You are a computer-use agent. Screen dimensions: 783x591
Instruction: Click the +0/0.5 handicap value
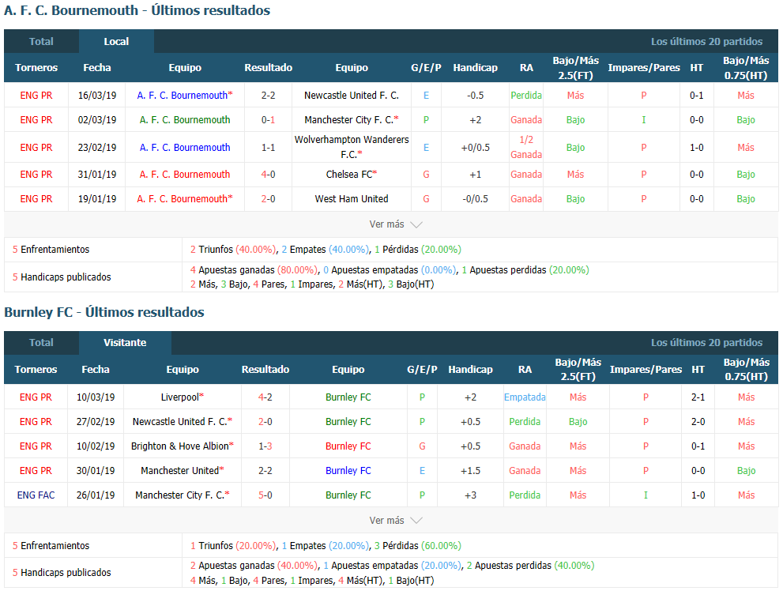(476, 147)
